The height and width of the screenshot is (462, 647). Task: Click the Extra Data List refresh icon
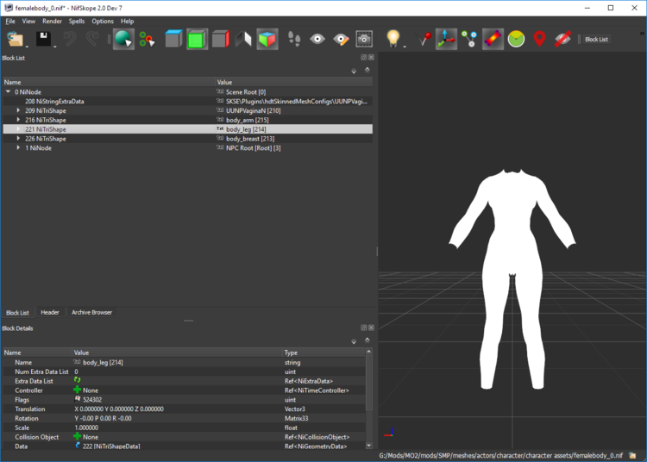click(77, 380)
